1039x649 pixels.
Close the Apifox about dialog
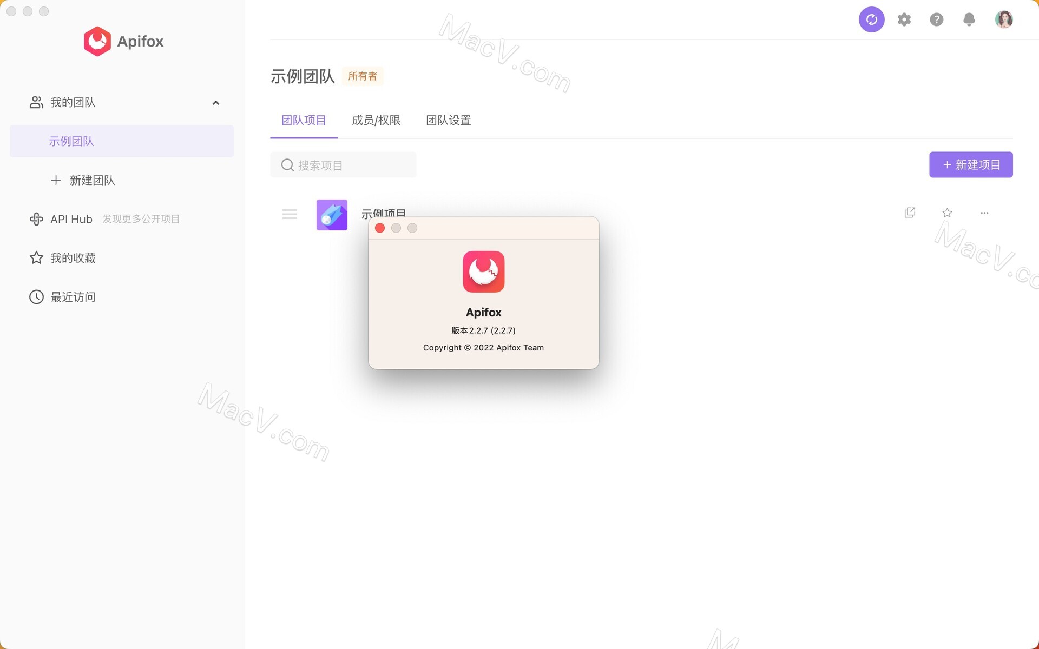[380, 228]
